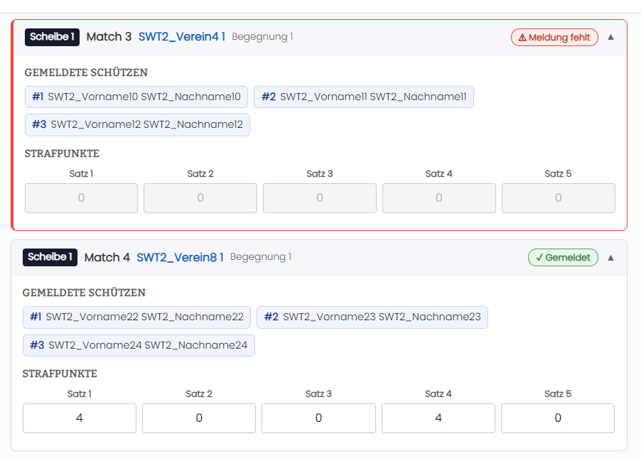Open the SWT2_Verein4 1 team link
This screenshot has height=458, width=641.
182,37
